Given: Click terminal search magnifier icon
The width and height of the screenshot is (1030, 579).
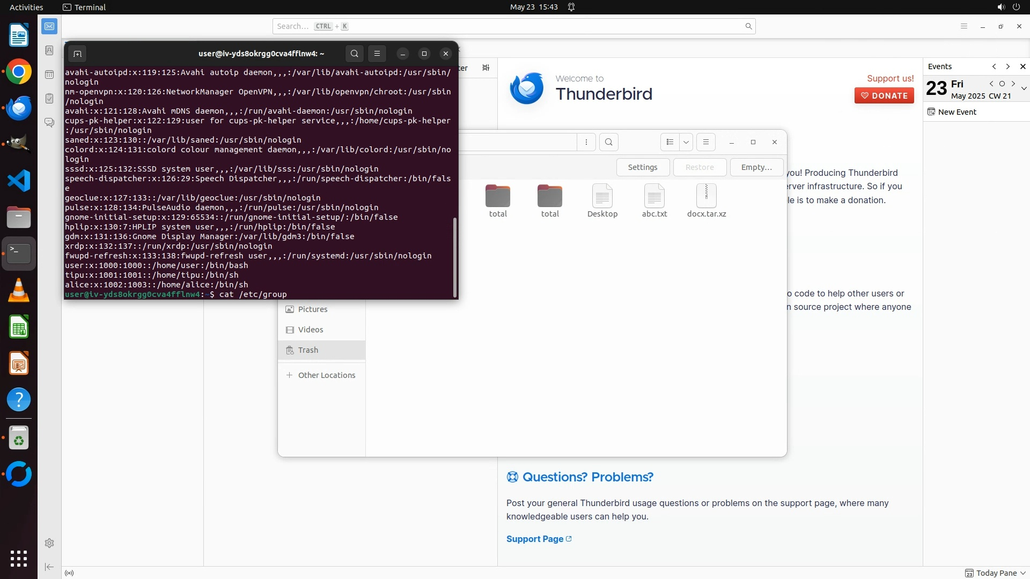Looking at the screenshot, I should click(x=354, y=54).
